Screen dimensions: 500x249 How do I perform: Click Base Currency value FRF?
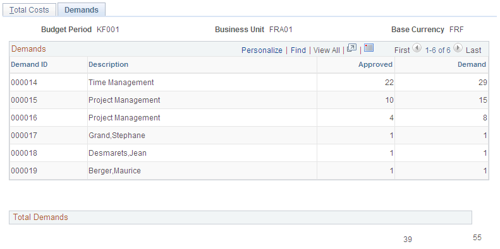(456, 30)
